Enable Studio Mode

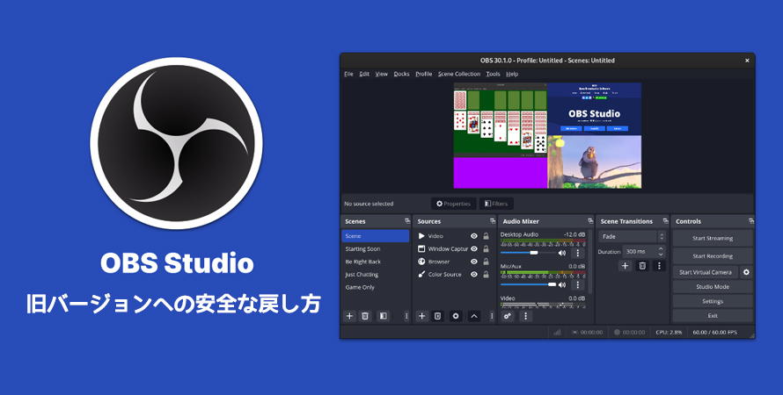click(x=713, y=286)
